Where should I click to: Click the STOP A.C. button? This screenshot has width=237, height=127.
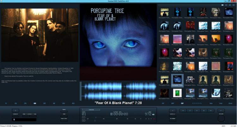[173, 116]
